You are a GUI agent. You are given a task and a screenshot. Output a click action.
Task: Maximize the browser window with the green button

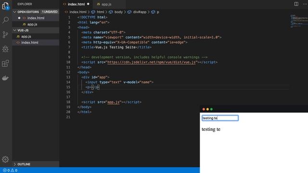pos(212,109)
